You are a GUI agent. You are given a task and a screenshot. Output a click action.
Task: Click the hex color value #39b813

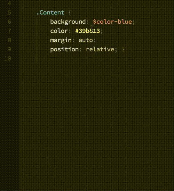(88, 31)
